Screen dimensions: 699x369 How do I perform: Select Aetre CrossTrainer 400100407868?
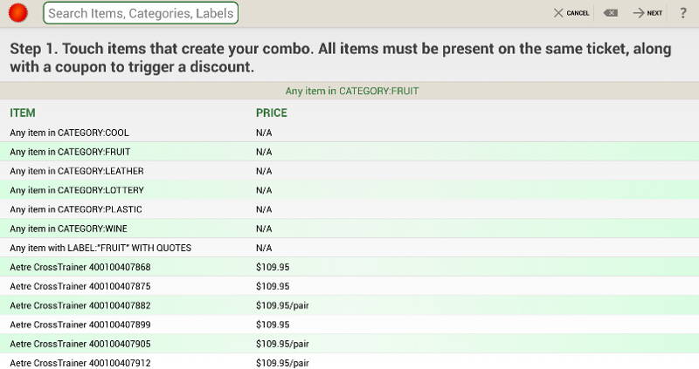349,267
